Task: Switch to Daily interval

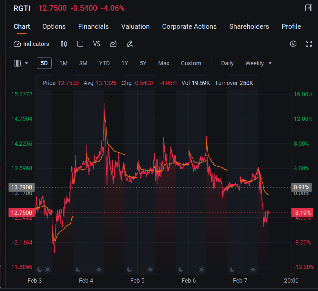Action: 227,63
